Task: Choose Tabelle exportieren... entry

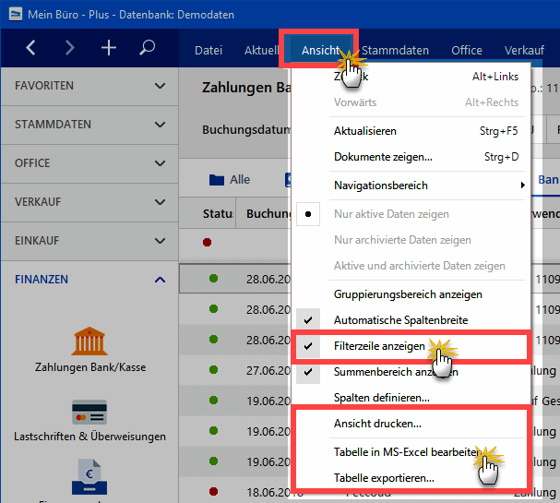Action: tap(410, 478)
